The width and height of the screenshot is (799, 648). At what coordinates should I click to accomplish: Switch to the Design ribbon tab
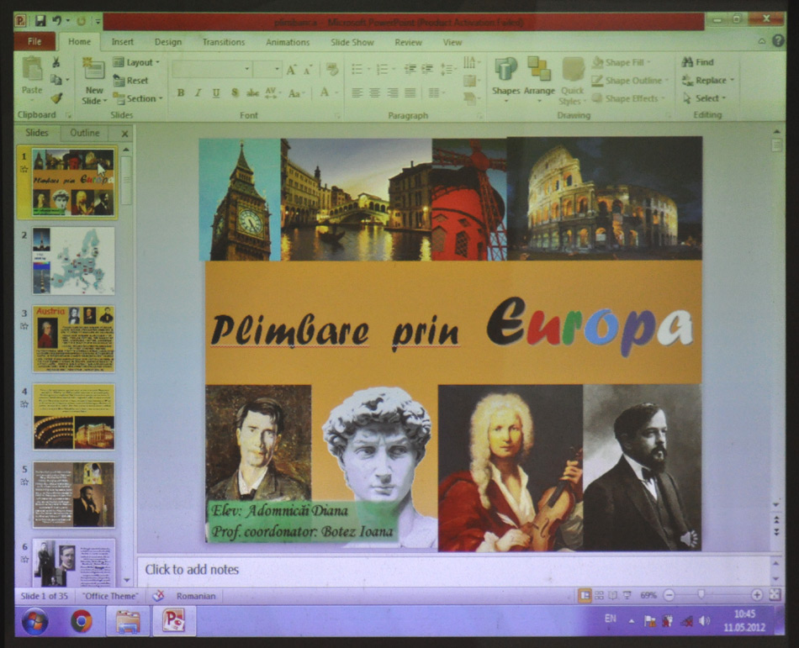click(x=168, y=42)
